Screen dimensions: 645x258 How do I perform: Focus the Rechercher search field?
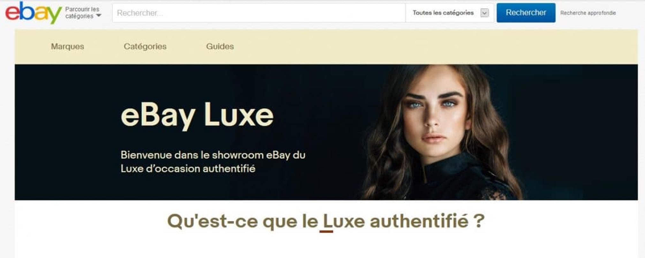click(x=259, y=13)
